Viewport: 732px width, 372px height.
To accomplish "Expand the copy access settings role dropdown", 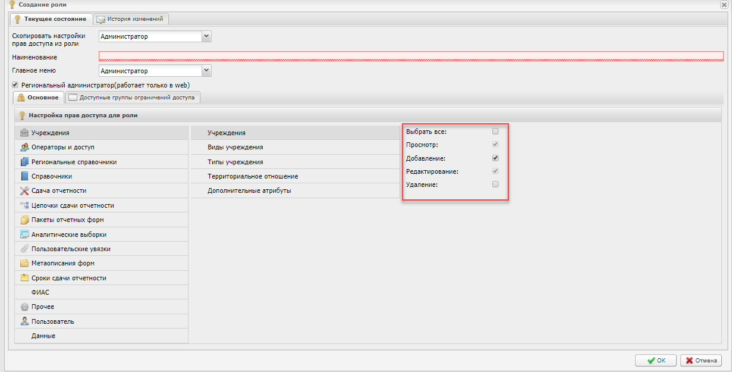I will (206, 36).
